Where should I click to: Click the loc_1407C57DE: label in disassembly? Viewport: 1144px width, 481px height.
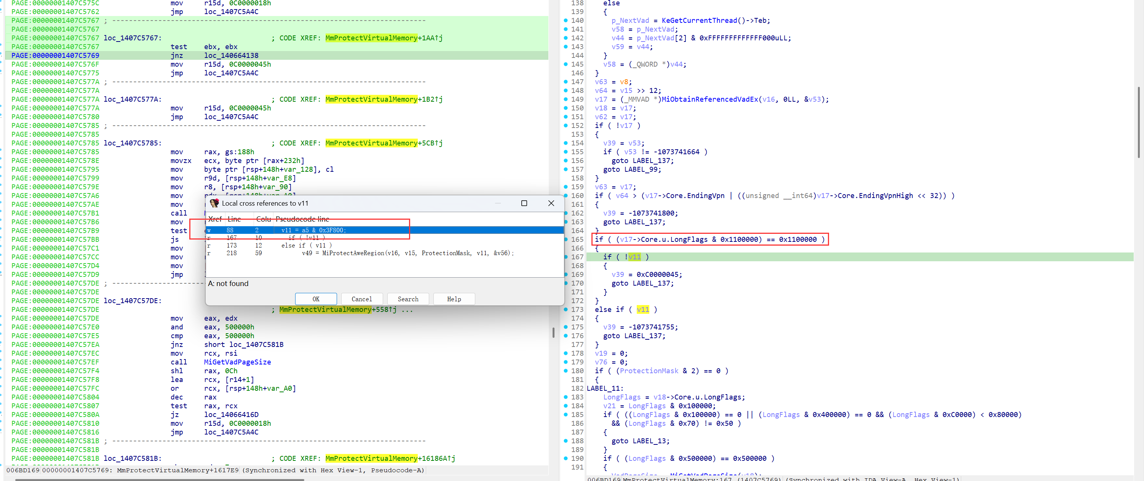133,301
